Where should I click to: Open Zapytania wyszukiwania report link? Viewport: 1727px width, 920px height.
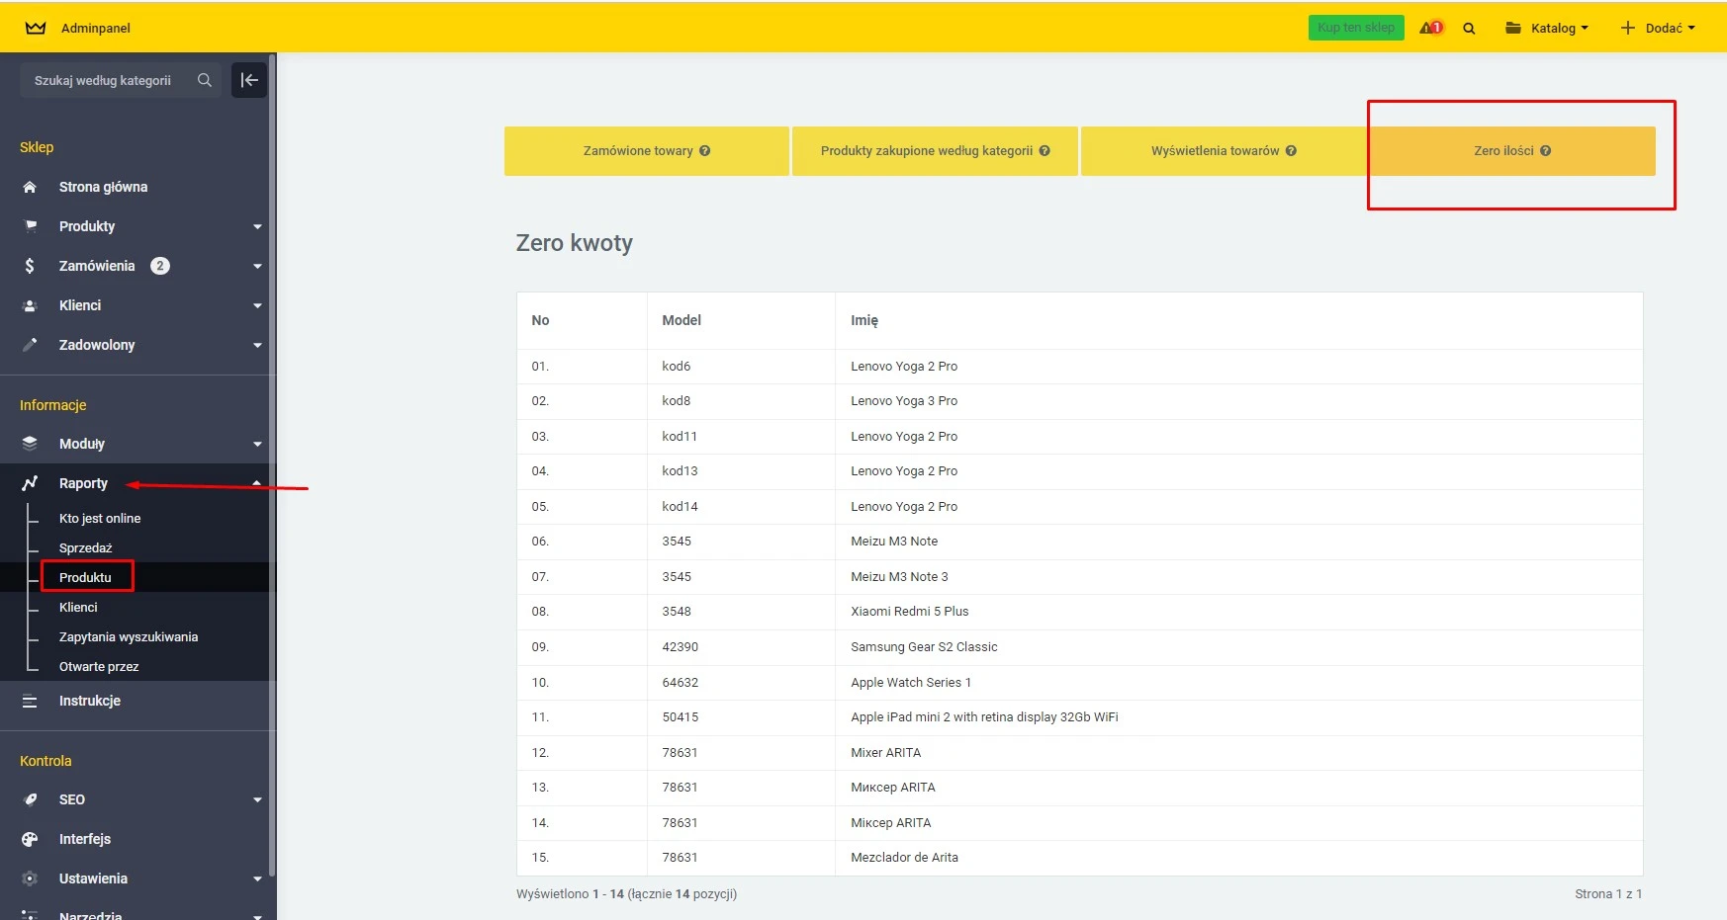(x=128, y=636)
